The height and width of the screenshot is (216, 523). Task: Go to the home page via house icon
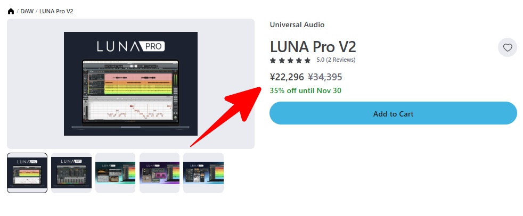tap(11, 11)
